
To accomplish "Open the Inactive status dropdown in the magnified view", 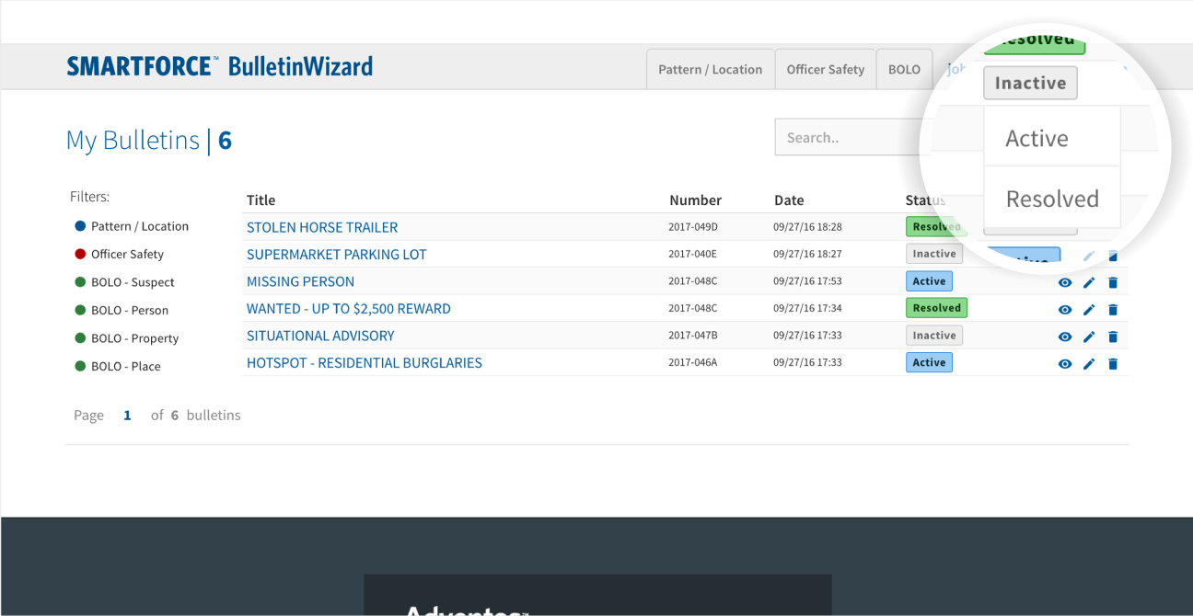I will (1030, 84).
